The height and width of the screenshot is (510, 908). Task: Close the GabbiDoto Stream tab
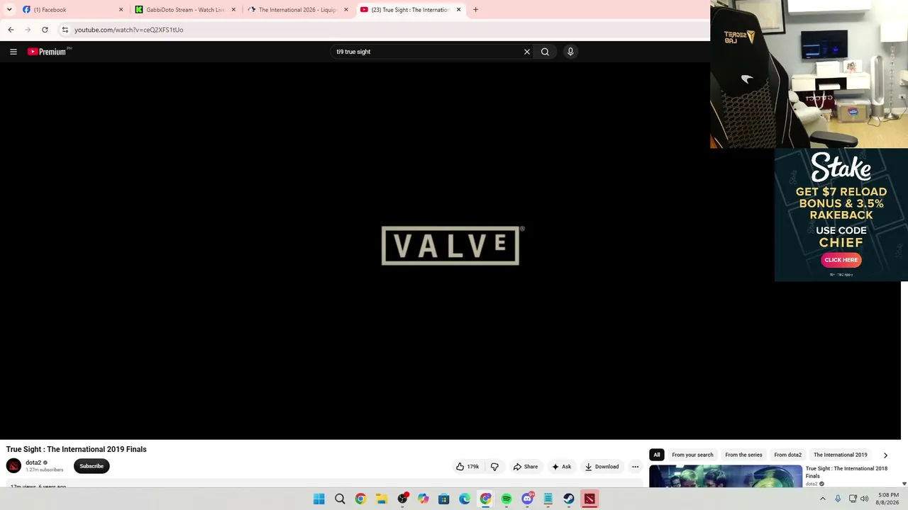[233, 10]
